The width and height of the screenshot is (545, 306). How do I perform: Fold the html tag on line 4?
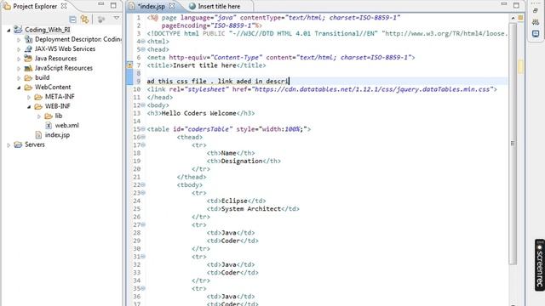[x=143, y=42]
